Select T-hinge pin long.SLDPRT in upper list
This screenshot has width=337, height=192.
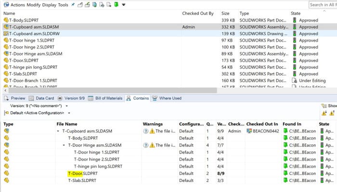click(x=33, y=67)
